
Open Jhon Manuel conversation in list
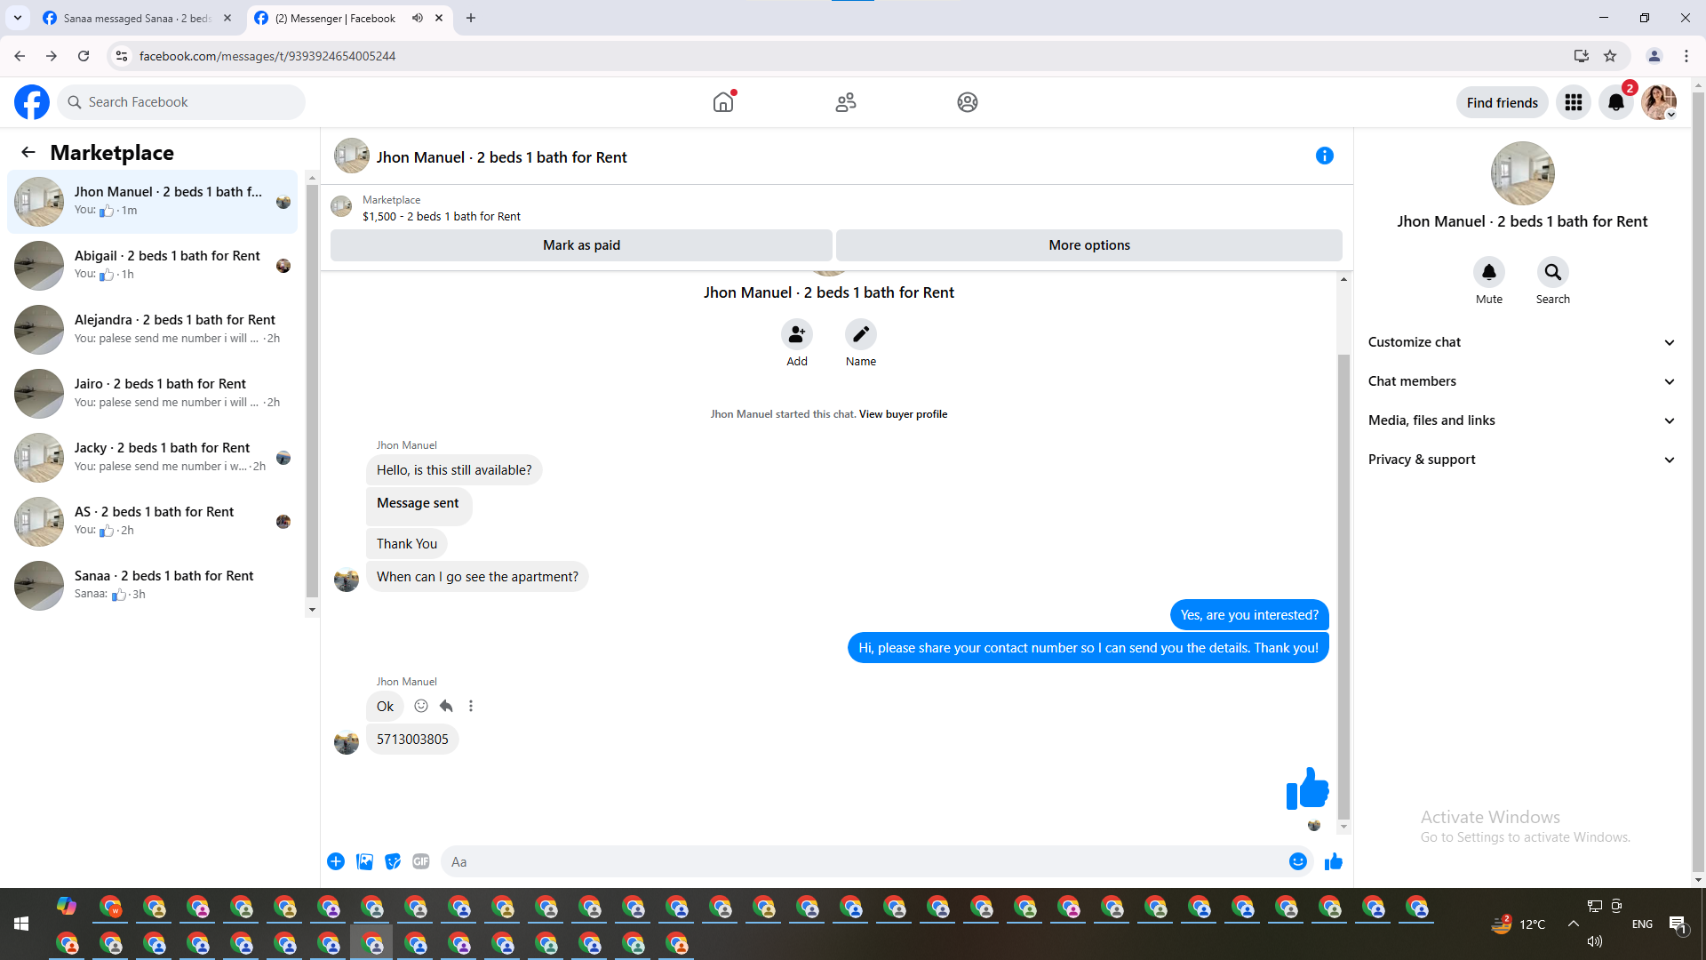[x=153, y=202]
